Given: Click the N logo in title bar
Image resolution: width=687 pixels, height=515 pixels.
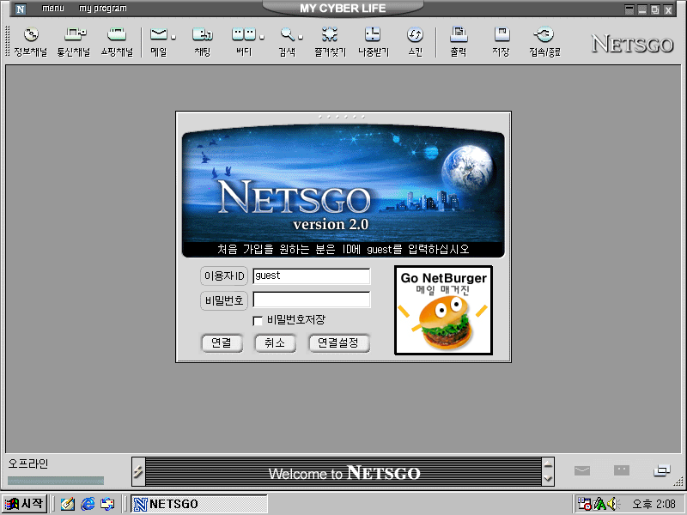Looking at the screenshot, I should pos(20,9).
